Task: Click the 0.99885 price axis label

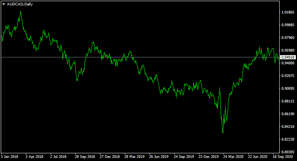Action: pyautogui.click(x=288, y=25)
